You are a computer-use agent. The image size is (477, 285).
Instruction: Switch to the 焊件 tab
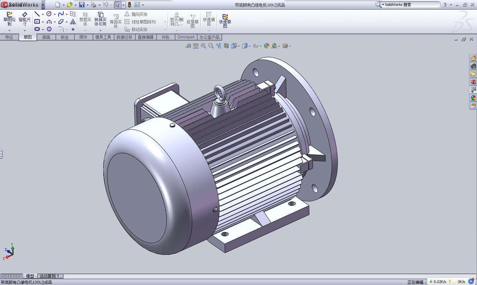coord(83,37)
